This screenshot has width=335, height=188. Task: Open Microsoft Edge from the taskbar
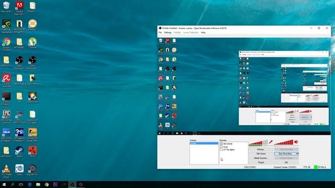29,184
